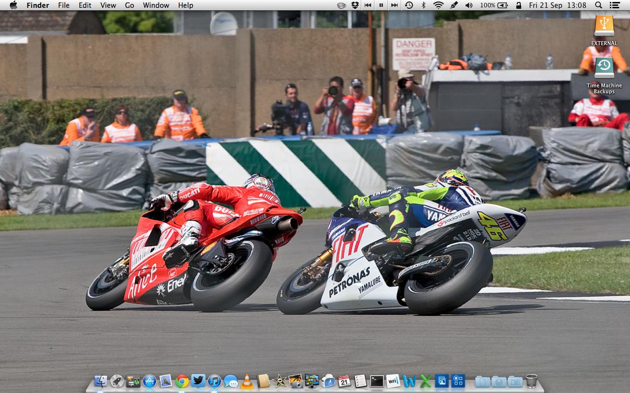Open the Pictures folder stack in Dock
The width and height of the screenshot is (630, 393).
click(515, 381)
